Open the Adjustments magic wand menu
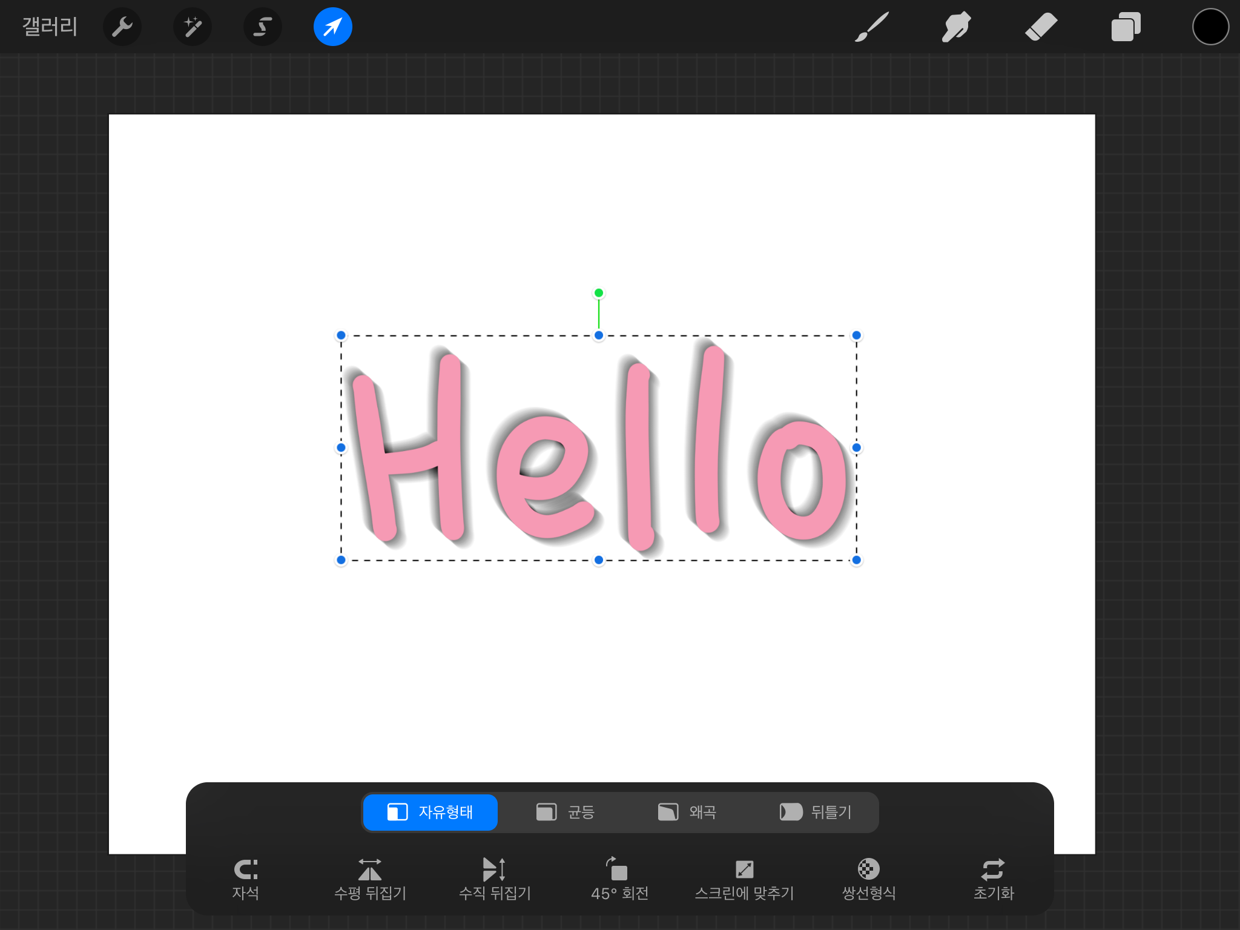This screenshot has height=930, width=1240. (x=193, y=27)
